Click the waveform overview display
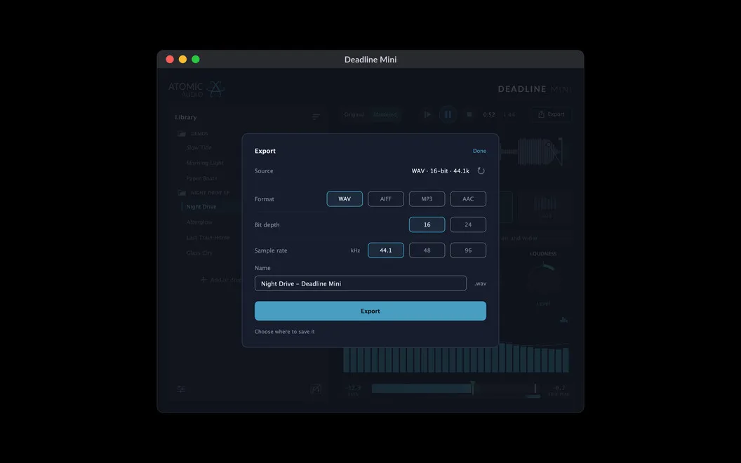 532,152
